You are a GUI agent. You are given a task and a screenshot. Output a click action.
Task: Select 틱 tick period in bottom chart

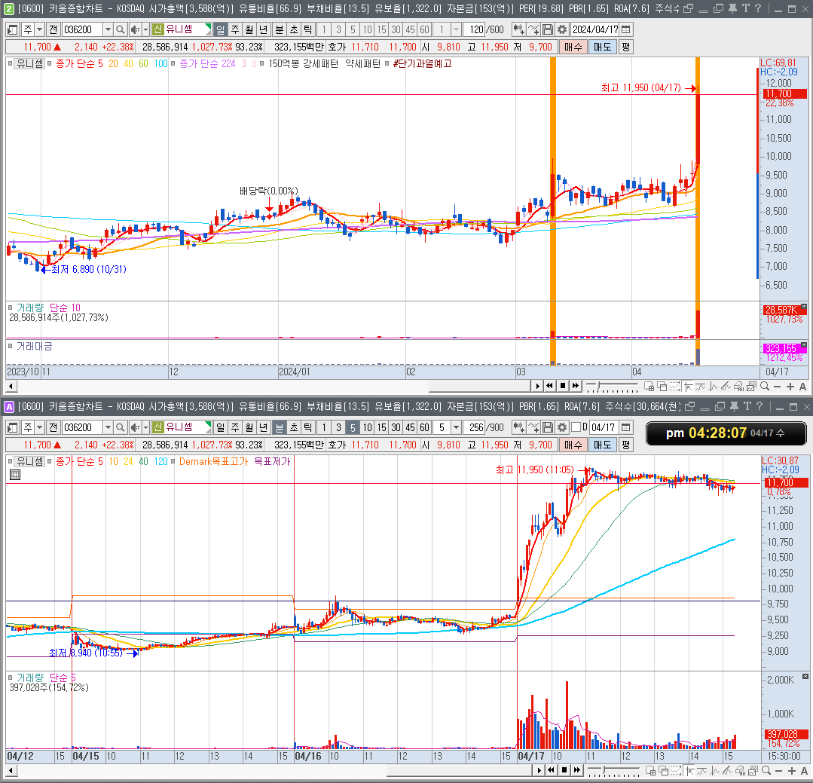308,427
